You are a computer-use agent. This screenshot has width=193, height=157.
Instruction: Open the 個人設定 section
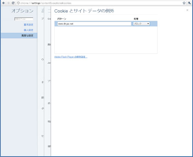(29, 30)
